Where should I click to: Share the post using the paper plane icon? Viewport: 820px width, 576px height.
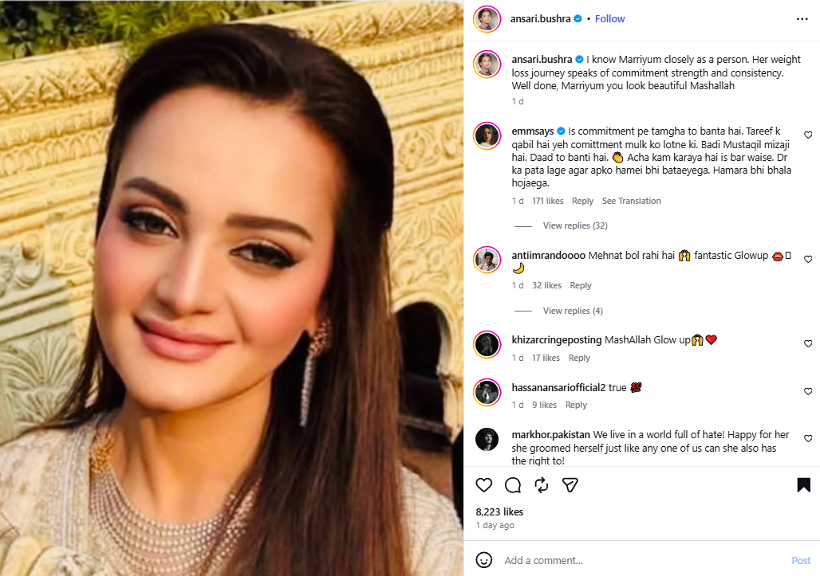[x=570, y=484]
